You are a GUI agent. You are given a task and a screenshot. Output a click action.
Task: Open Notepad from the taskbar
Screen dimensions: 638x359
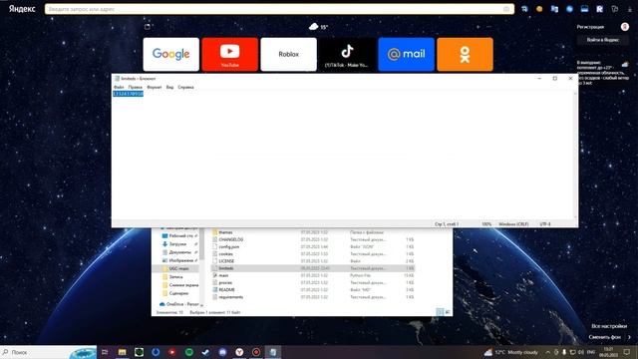(x=272, y=352)
